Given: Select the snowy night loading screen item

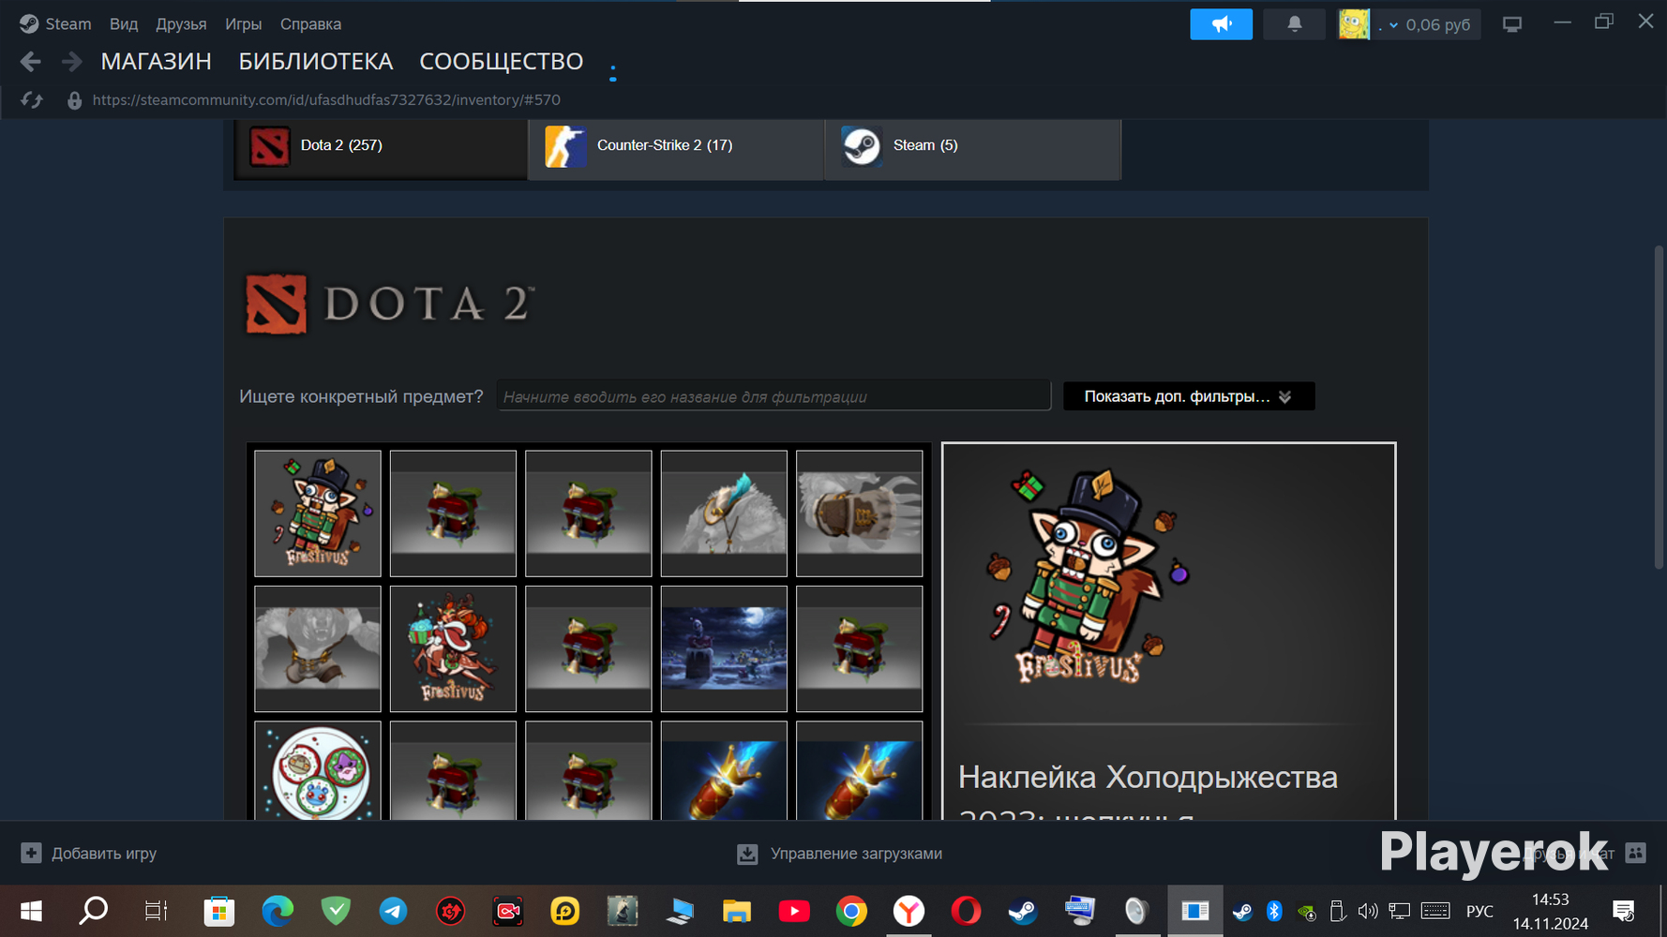Looking at the screenshot, I should click(724, 648).
